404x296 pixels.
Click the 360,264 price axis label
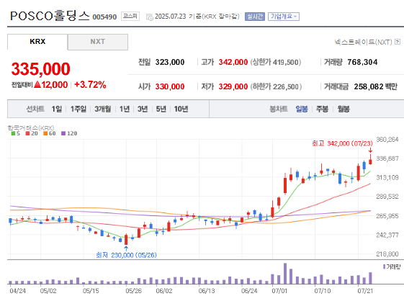pos(387,140)
